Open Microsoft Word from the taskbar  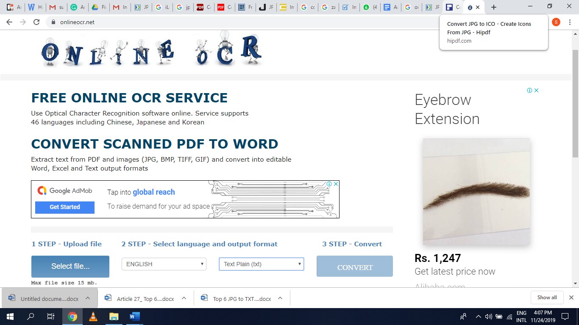134,317
